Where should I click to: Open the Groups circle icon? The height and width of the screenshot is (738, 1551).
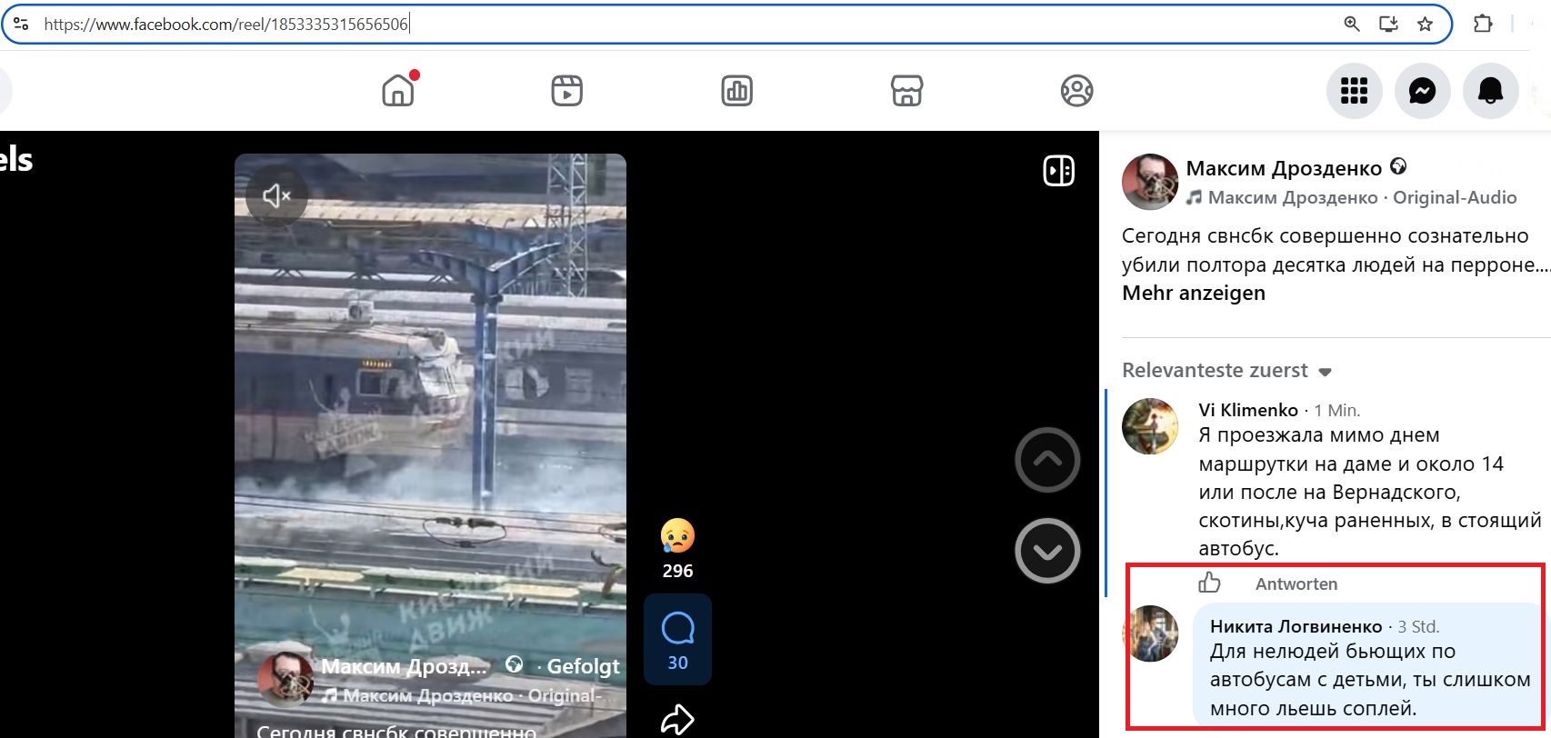[1076, 91]
